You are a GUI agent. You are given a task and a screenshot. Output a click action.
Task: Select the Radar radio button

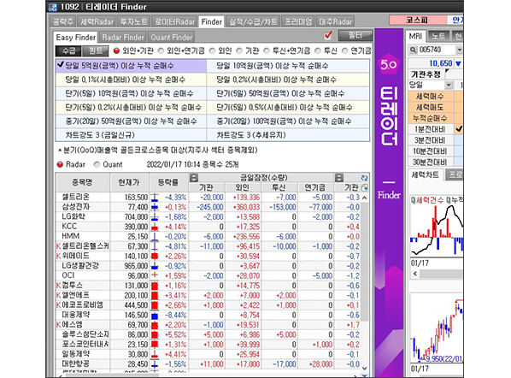coord(60,164)
